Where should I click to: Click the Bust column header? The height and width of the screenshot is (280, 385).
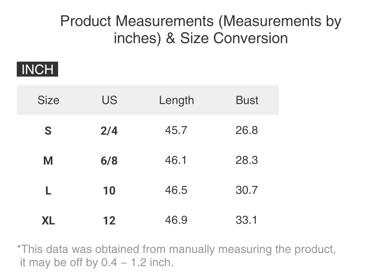247,100
